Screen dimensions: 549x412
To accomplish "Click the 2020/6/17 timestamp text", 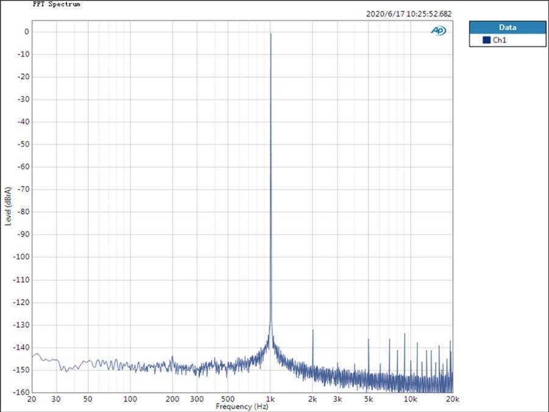I will pyautogui.click(x=409, y=13).
